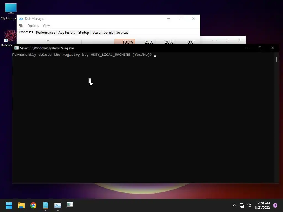283x212 pixels.
Task: Open the Notepad taskbar icon
Action: 46,205
